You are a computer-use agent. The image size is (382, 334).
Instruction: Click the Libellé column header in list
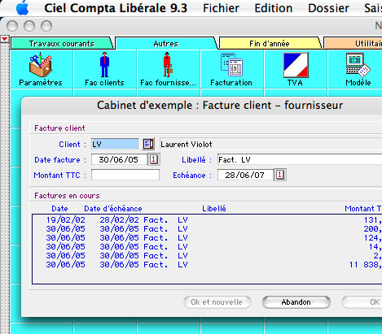[x=214, y=209]
